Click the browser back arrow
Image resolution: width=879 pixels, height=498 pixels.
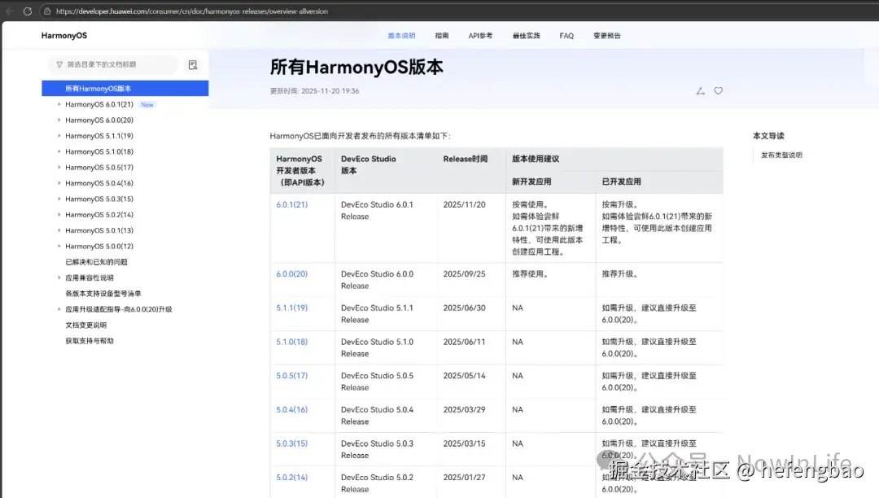[10, 11]
